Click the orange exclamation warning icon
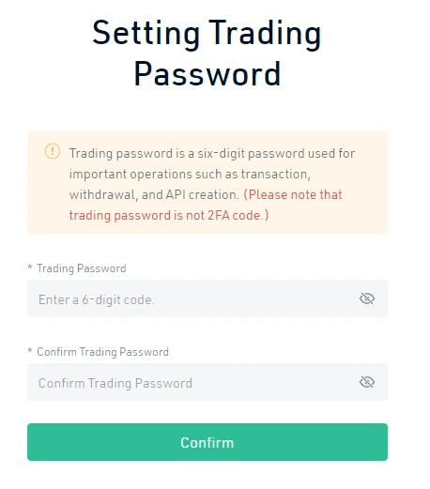The height and width of the screenshot is (489, 430). 53,151
